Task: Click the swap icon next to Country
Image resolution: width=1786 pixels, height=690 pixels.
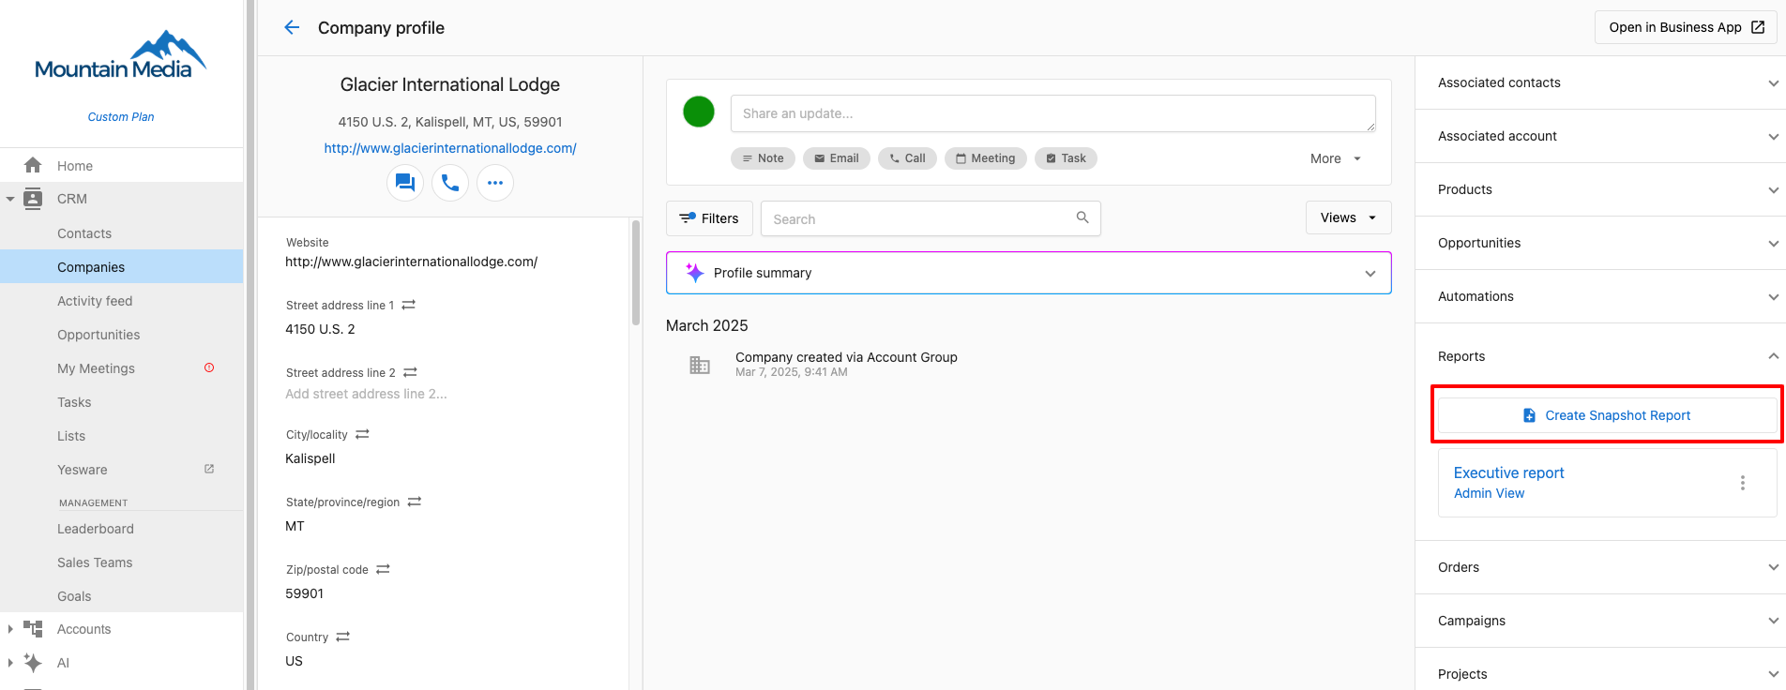Action: click(342, 637)
